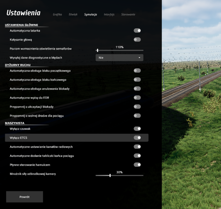Click the MASZYNISTA section heading
This screenshot has height=209, width=221.
click(x=14, y=123)
